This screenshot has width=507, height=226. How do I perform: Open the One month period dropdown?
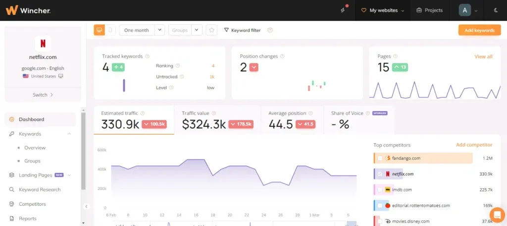142,30
